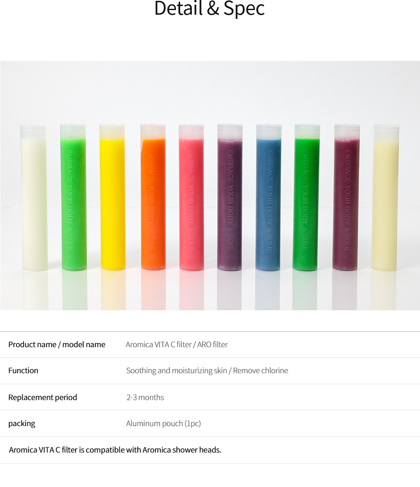Select the darker green filter tube

306,197
